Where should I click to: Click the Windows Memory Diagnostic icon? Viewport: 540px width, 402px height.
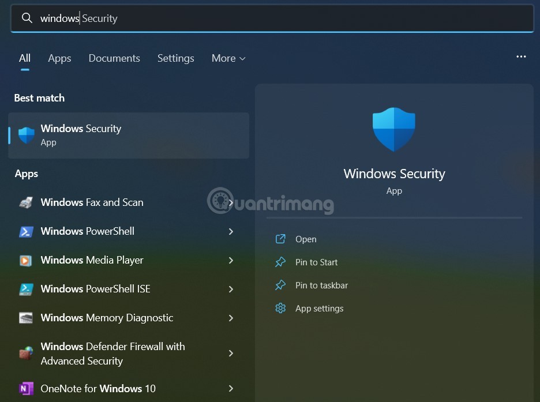25,318
